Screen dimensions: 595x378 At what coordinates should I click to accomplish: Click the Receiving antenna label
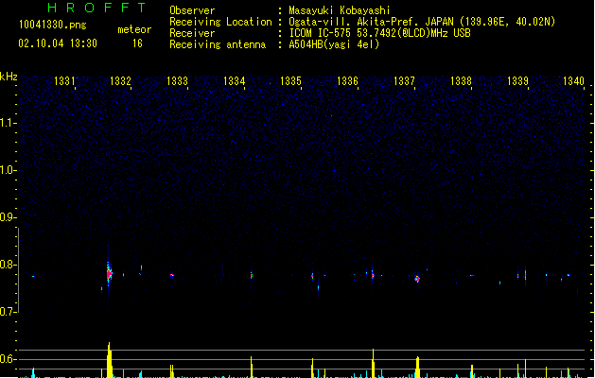coord(218,44)
